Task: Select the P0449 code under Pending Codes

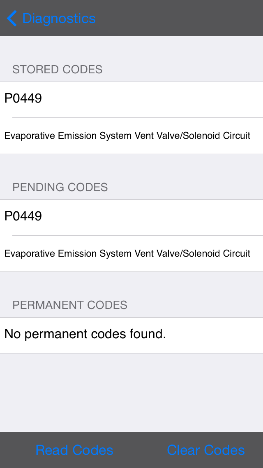Action: click(23, 217)
